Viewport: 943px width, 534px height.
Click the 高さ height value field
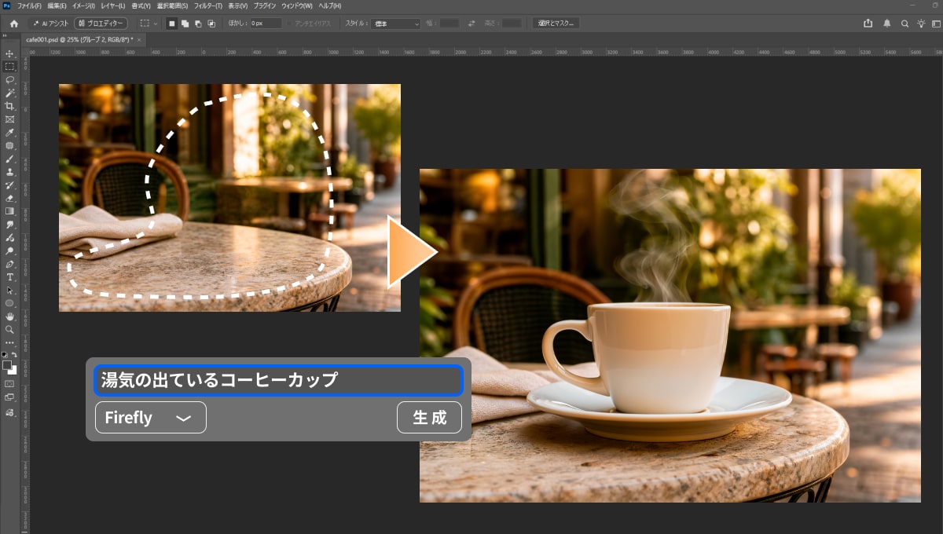(x=512, y=24)
